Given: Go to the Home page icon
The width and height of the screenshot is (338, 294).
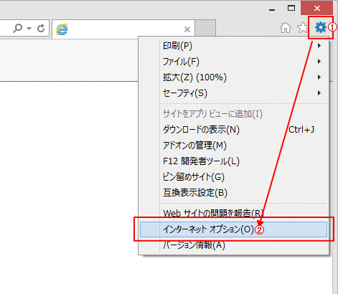Looking at the screenshot, I should click(x=286, y=28).
